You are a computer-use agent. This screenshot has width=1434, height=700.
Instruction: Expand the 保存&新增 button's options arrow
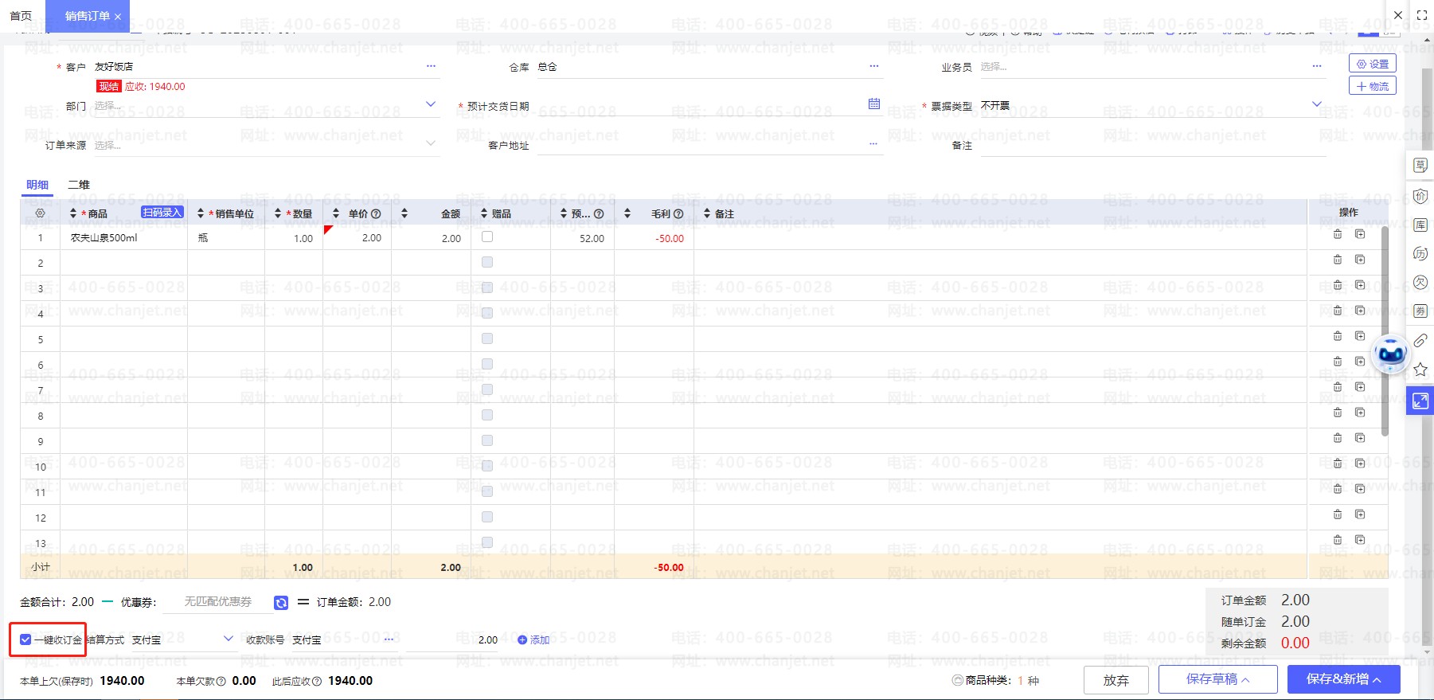click(1377, 680)
